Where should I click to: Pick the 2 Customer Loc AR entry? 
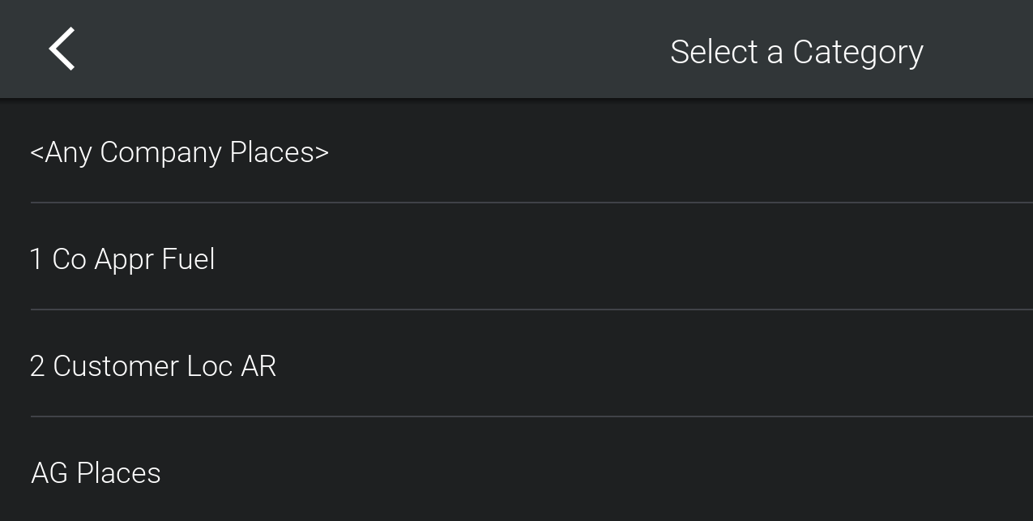pyautogui.click(x=153, y=366)
